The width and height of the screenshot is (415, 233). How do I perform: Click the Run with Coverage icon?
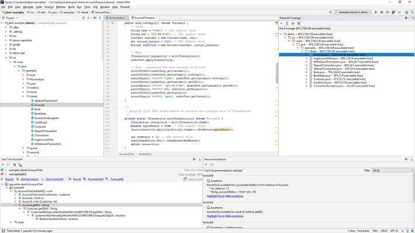(387, 12)
